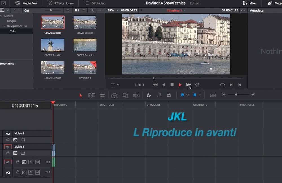Select the Trim Edit tool

(x=92, y=95)
